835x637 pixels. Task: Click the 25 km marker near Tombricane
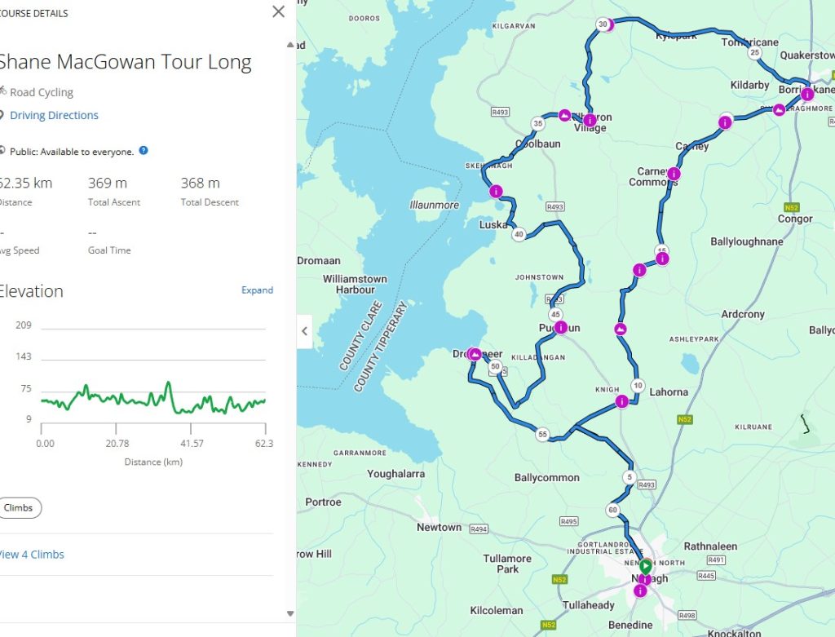click(755, 53)
